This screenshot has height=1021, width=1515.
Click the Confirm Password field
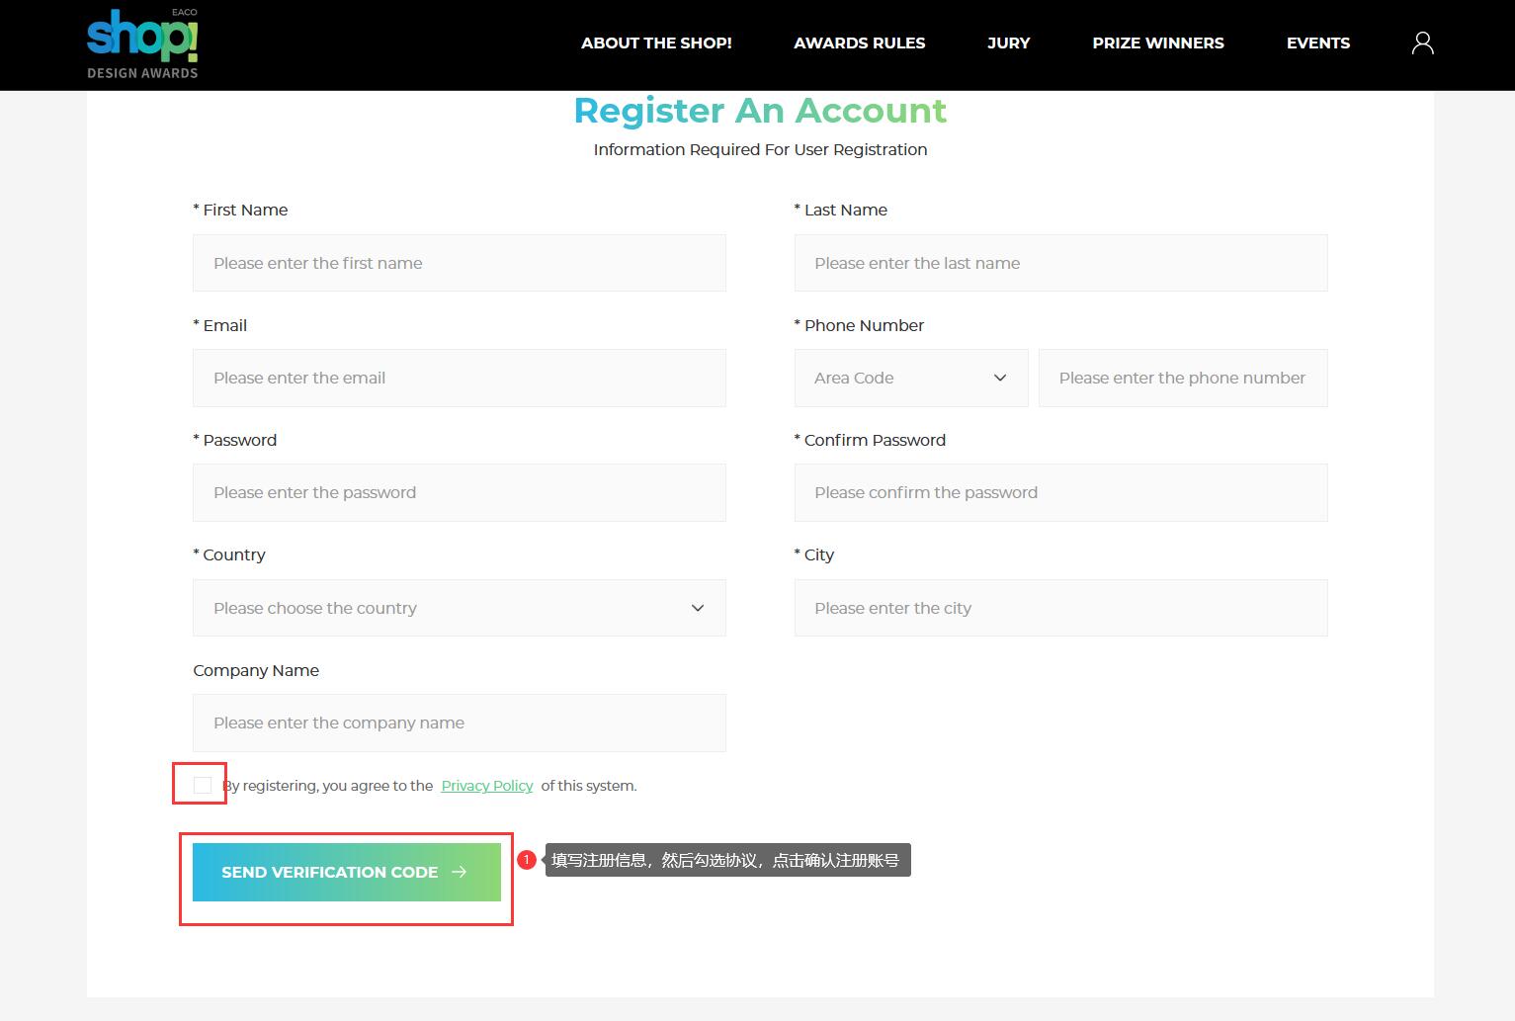[x=1059, y=492]
